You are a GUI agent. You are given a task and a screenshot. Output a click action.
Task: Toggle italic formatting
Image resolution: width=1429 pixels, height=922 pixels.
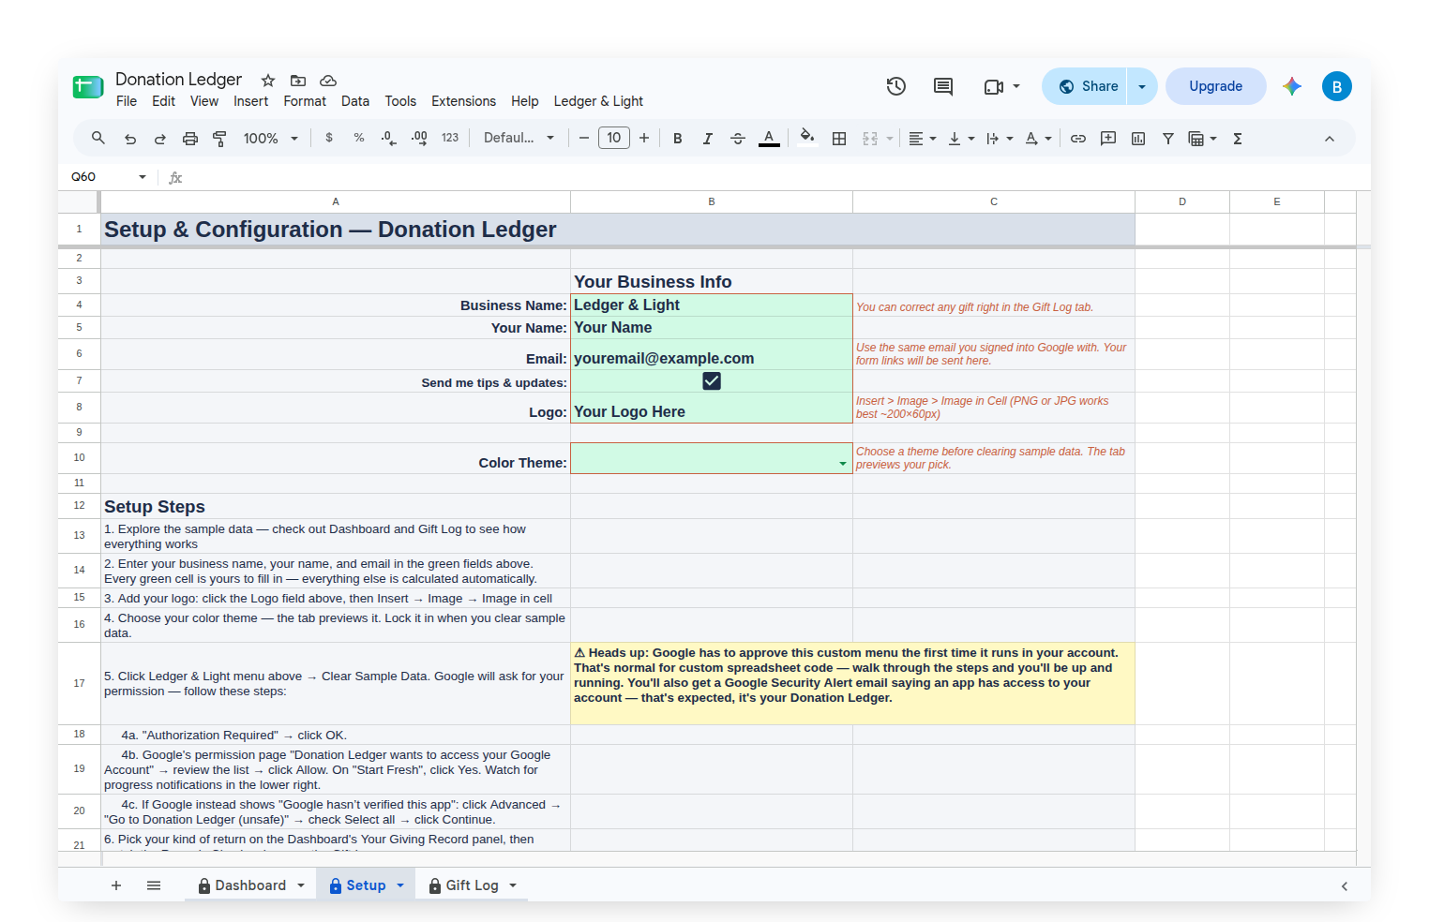(708, 139)
